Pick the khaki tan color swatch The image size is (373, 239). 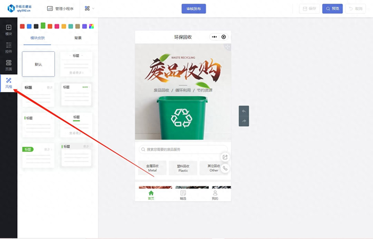coord(77,26)
